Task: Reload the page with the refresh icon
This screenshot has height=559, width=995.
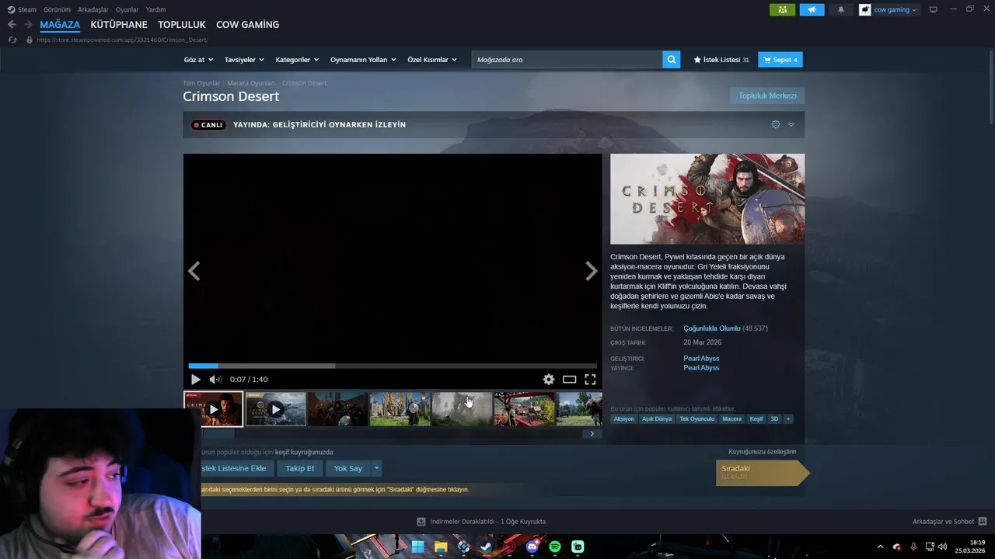Action: click(x=12, y=40)
